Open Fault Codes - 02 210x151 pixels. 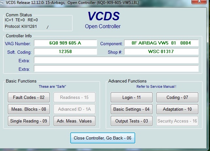(29, 97)
